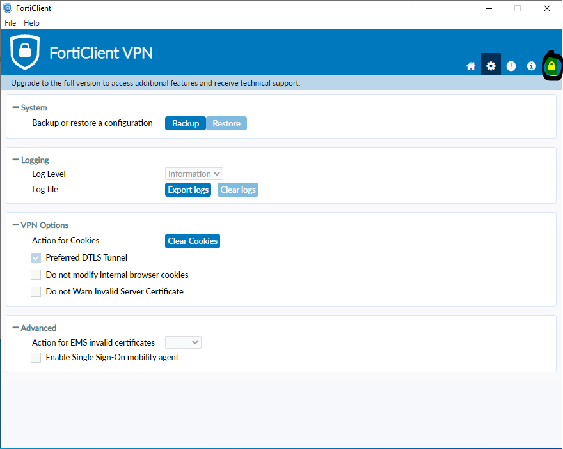The image size is (563, 449).
Task: Go to the Home icon
Action: pyautogui.click(x=471, y=66)
